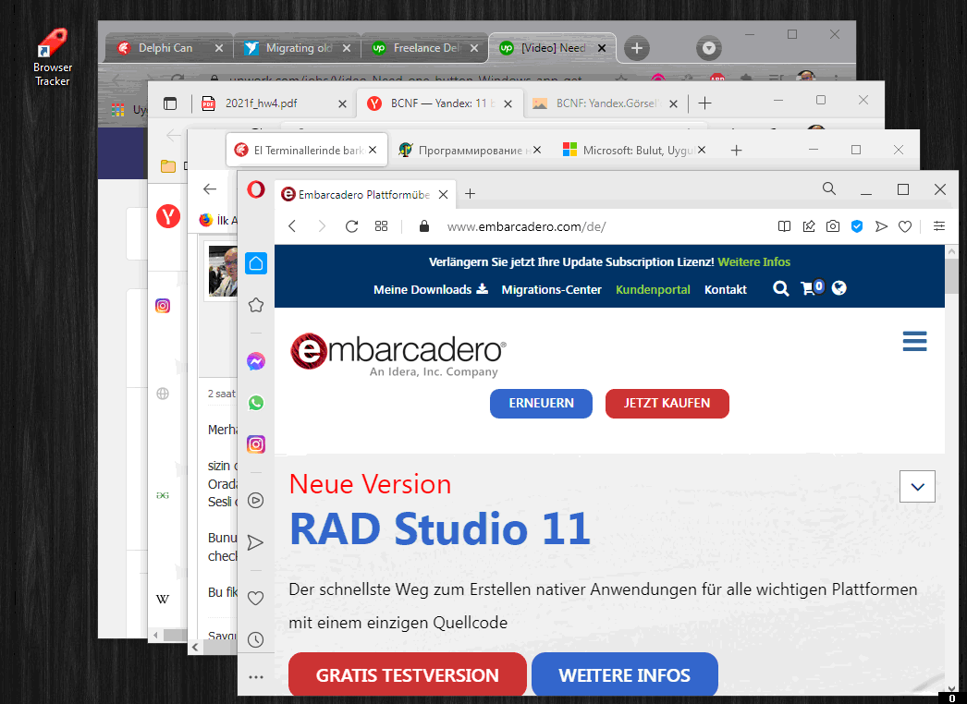Select the [Video] Need tab in Chrome

(553, 48)
